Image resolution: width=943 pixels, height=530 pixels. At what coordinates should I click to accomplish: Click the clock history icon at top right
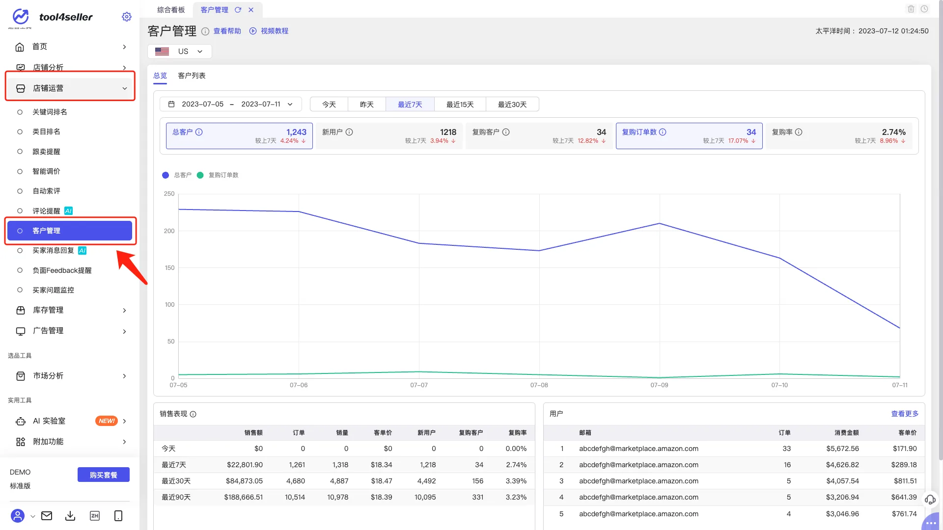pos(924,9)
